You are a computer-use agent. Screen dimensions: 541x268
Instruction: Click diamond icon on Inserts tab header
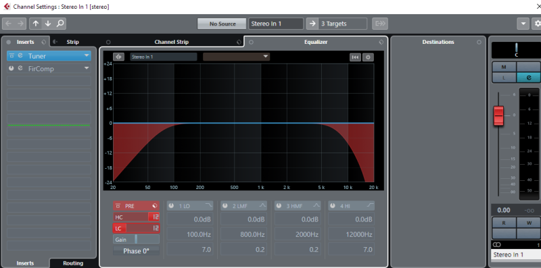pyautogui.click(x=43, y=42)
